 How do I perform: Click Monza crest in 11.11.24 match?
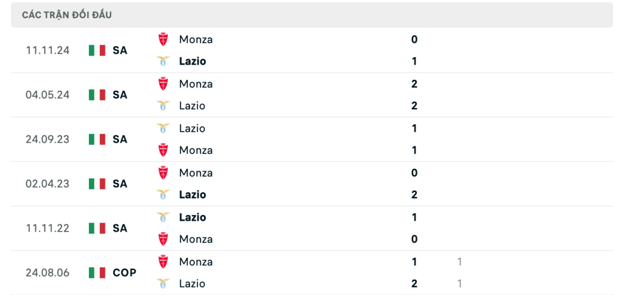pos(163,40)
